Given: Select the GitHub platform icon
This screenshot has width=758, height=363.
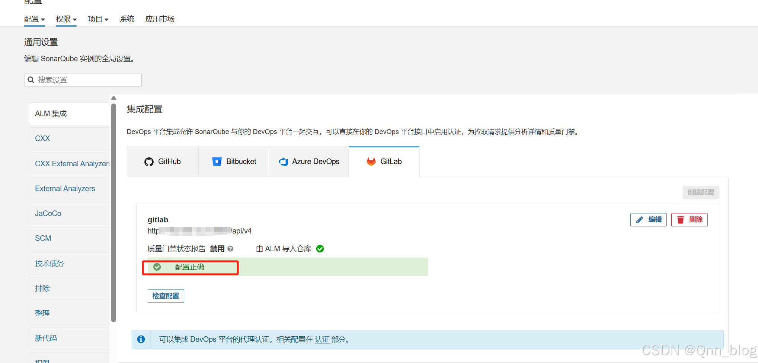Looking at the screenshot, I should pos(148,161).
